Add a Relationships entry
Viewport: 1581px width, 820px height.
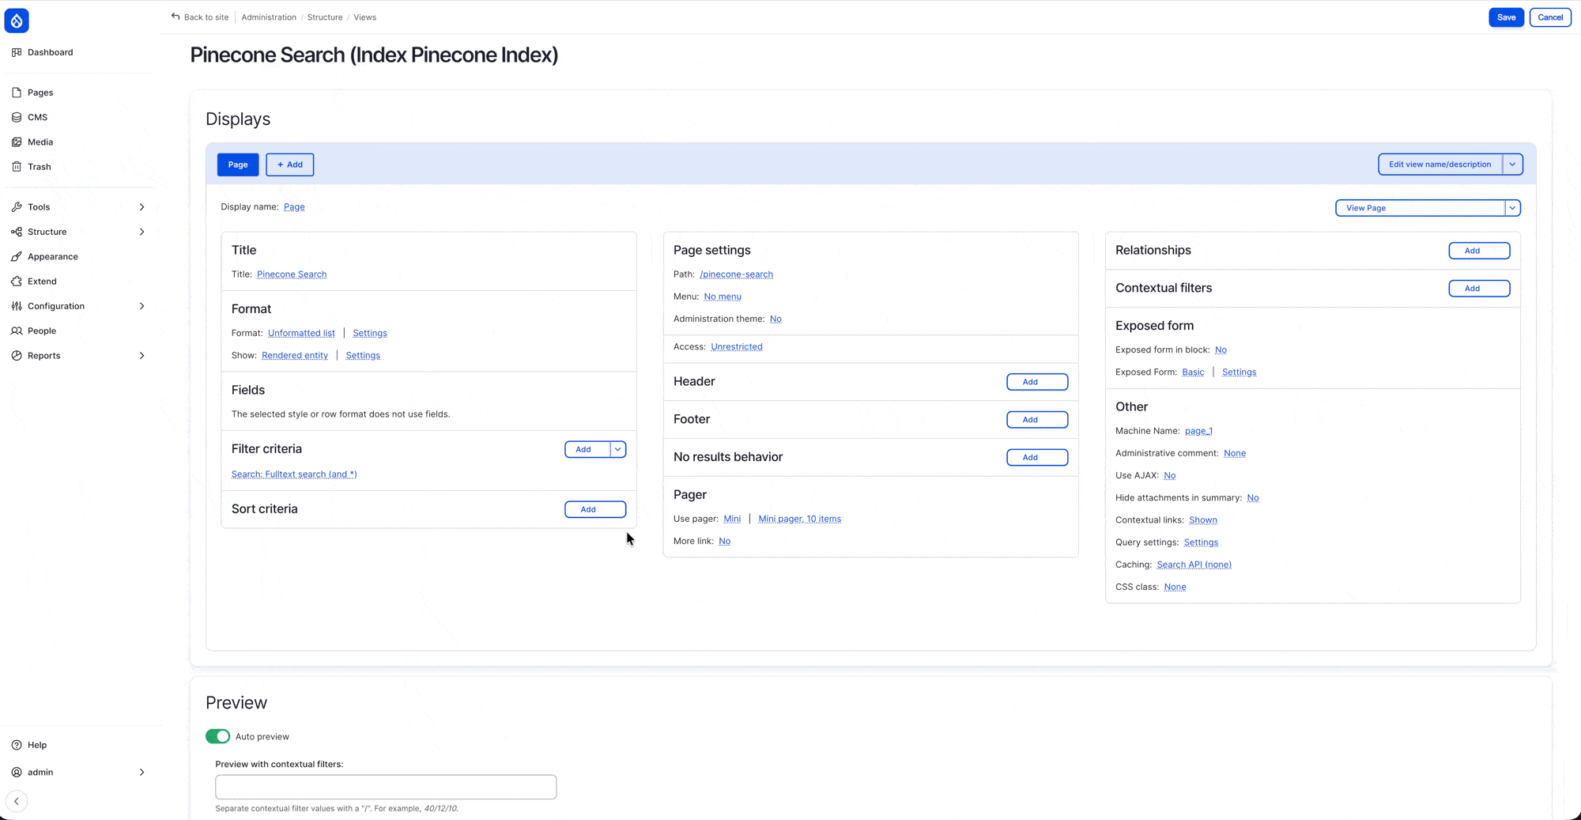(x=1479, y=251)
